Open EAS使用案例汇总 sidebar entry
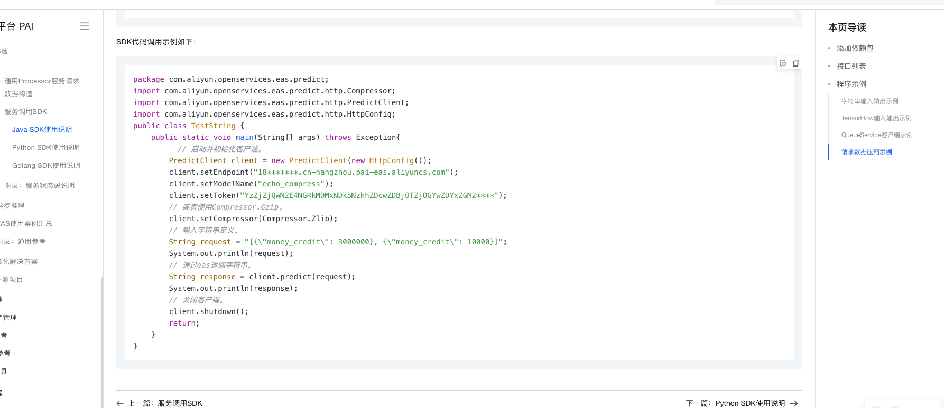 point(26,223)
